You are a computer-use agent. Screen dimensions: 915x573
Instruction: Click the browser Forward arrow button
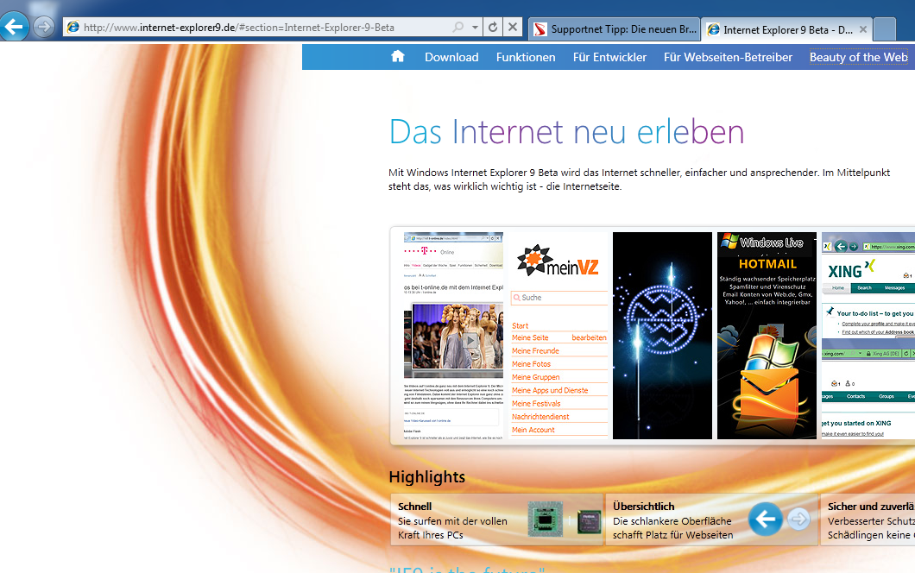(44, 27)
